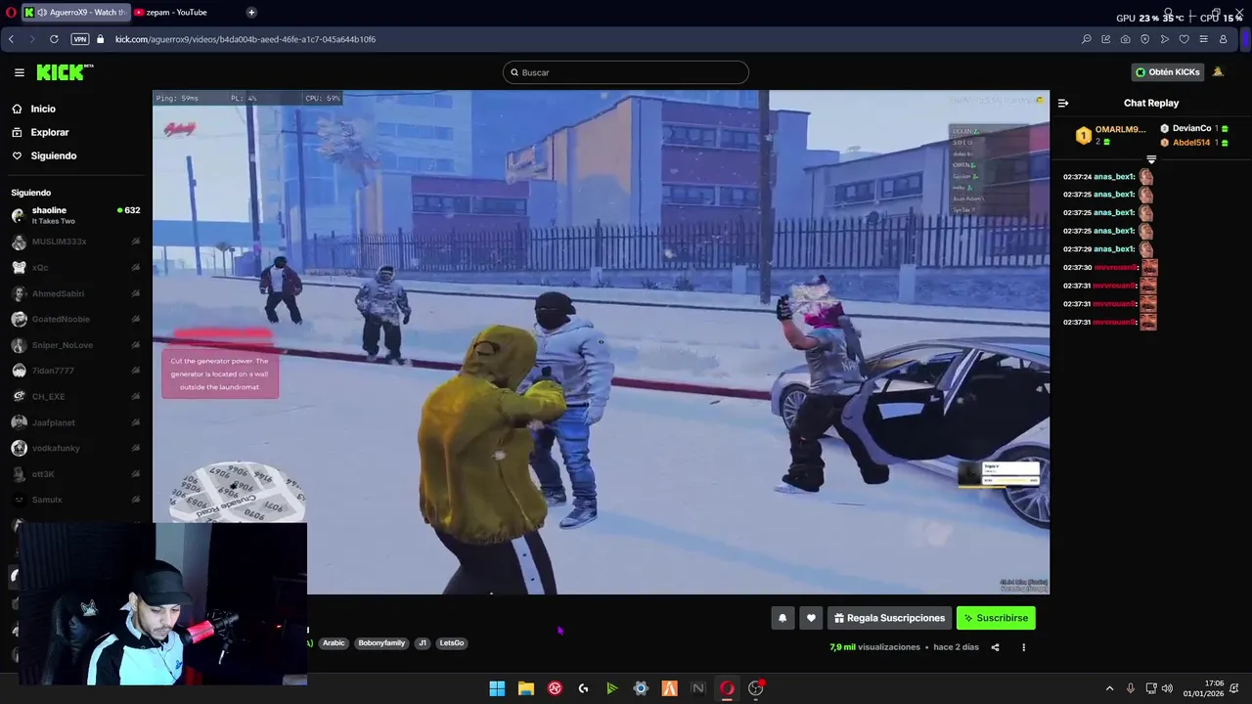Open the video more options menu
Viewport: 1252px width, 704px height.
point(1024,647)
